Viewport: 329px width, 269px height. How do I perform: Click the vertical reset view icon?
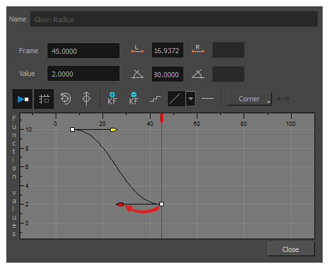[x=87, y=99]
